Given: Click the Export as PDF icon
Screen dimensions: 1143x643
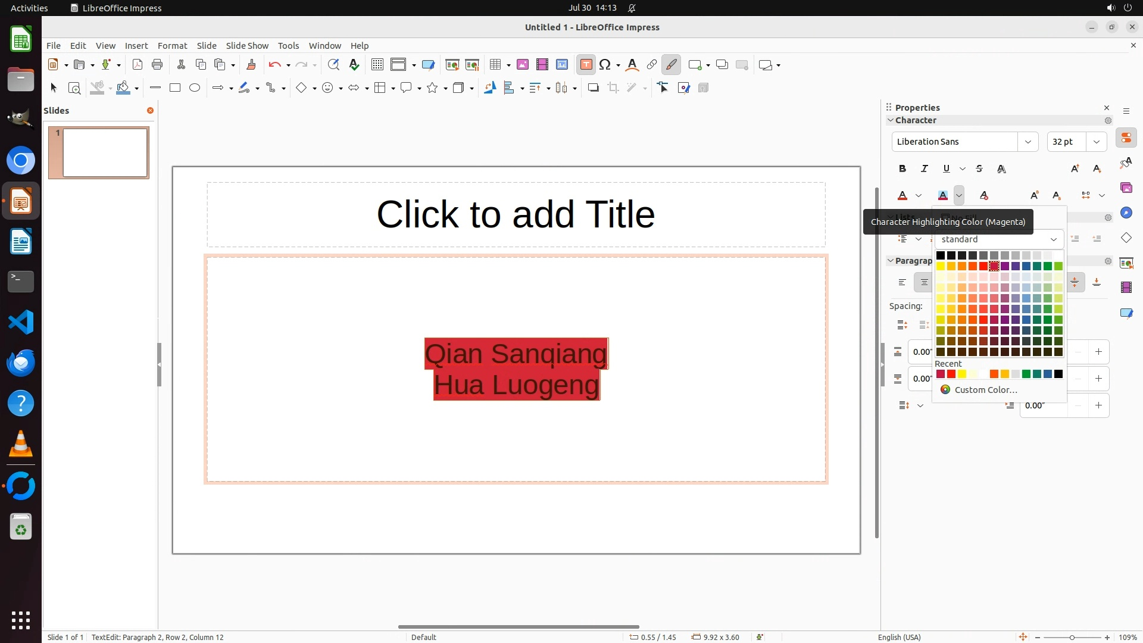Looking at the screenshot, I should tap(138, 65).
